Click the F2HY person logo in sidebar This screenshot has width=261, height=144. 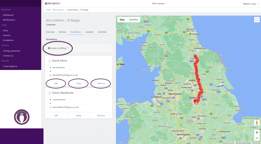coord(22,117)
